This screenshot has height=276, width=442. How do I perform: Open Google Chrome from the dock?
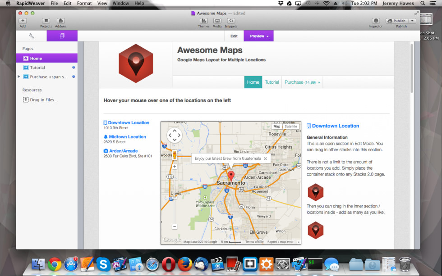coord(55,264)
